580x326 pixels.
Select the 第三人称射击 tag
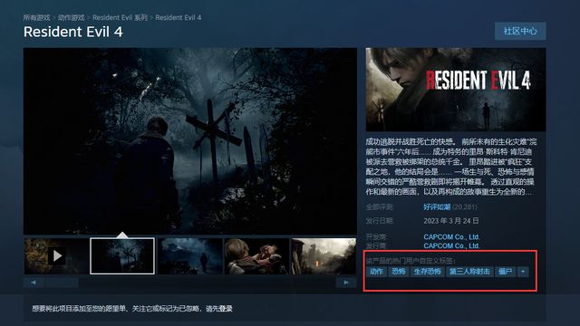pos(469,272)
